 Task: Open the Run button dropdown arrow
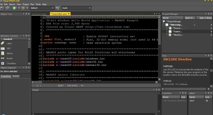click(19, 8)
